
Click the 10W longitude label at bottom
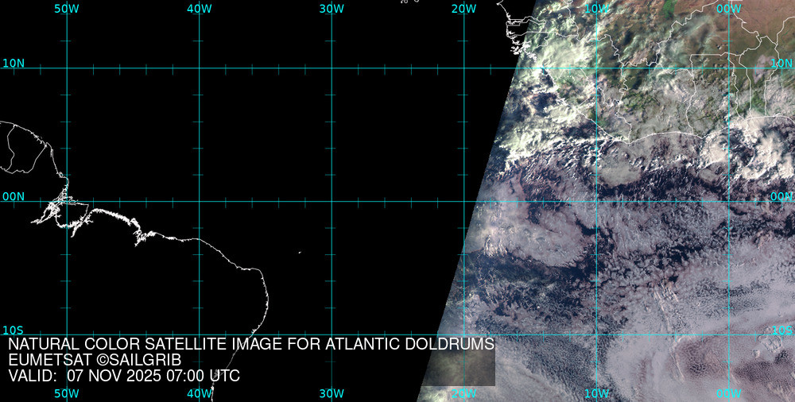pyautogui.click(x=596, y=393)
